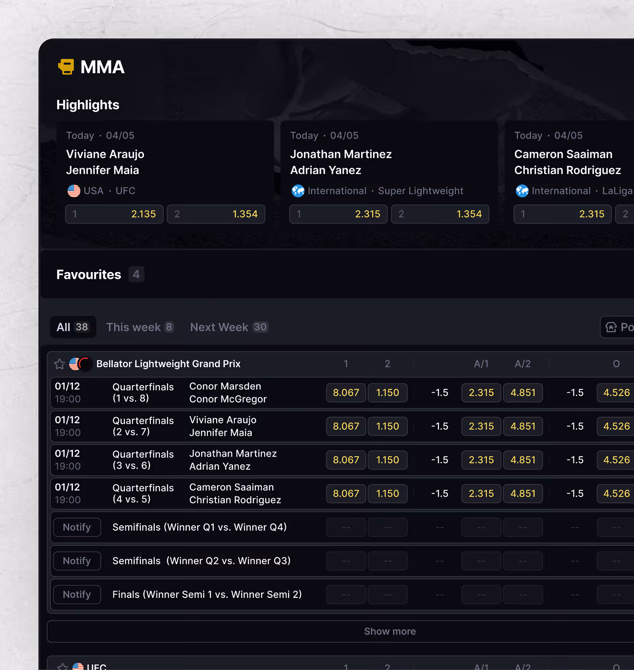The width and height of the screenshot is (634, 670).
Task: Select 8.067 odds in Viviane Araujo quarterfinal row
Action: [346, 426]
